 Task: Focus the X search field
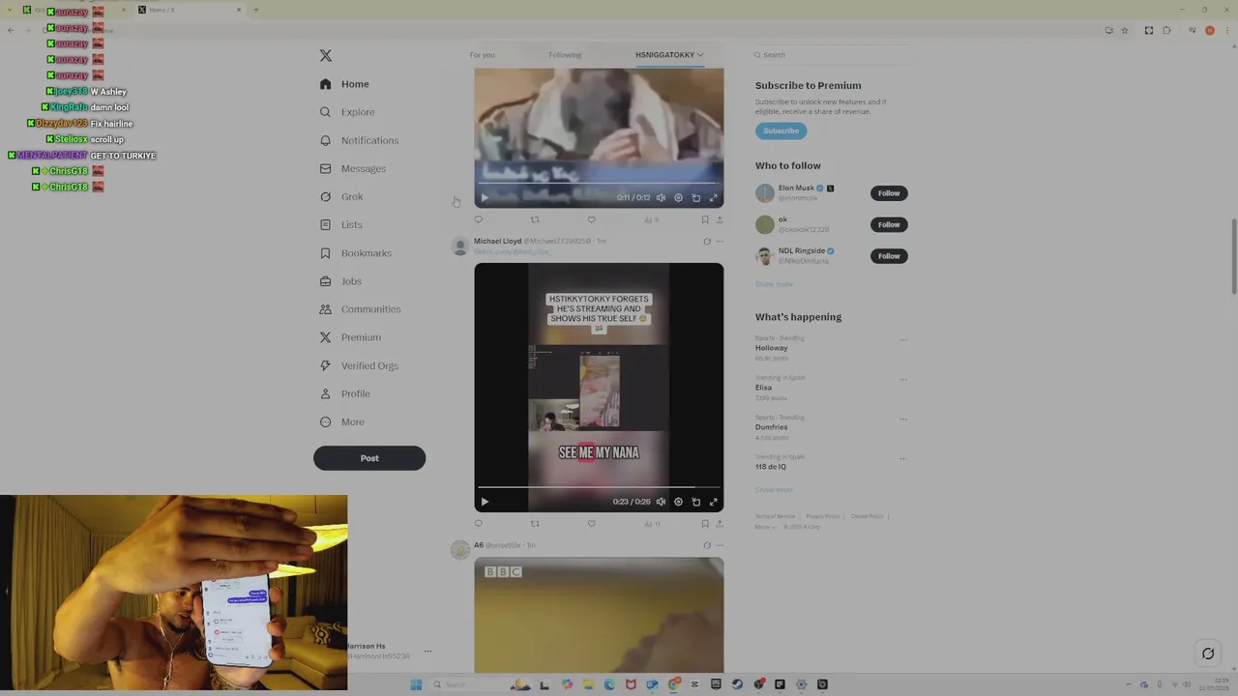[832, 55]
